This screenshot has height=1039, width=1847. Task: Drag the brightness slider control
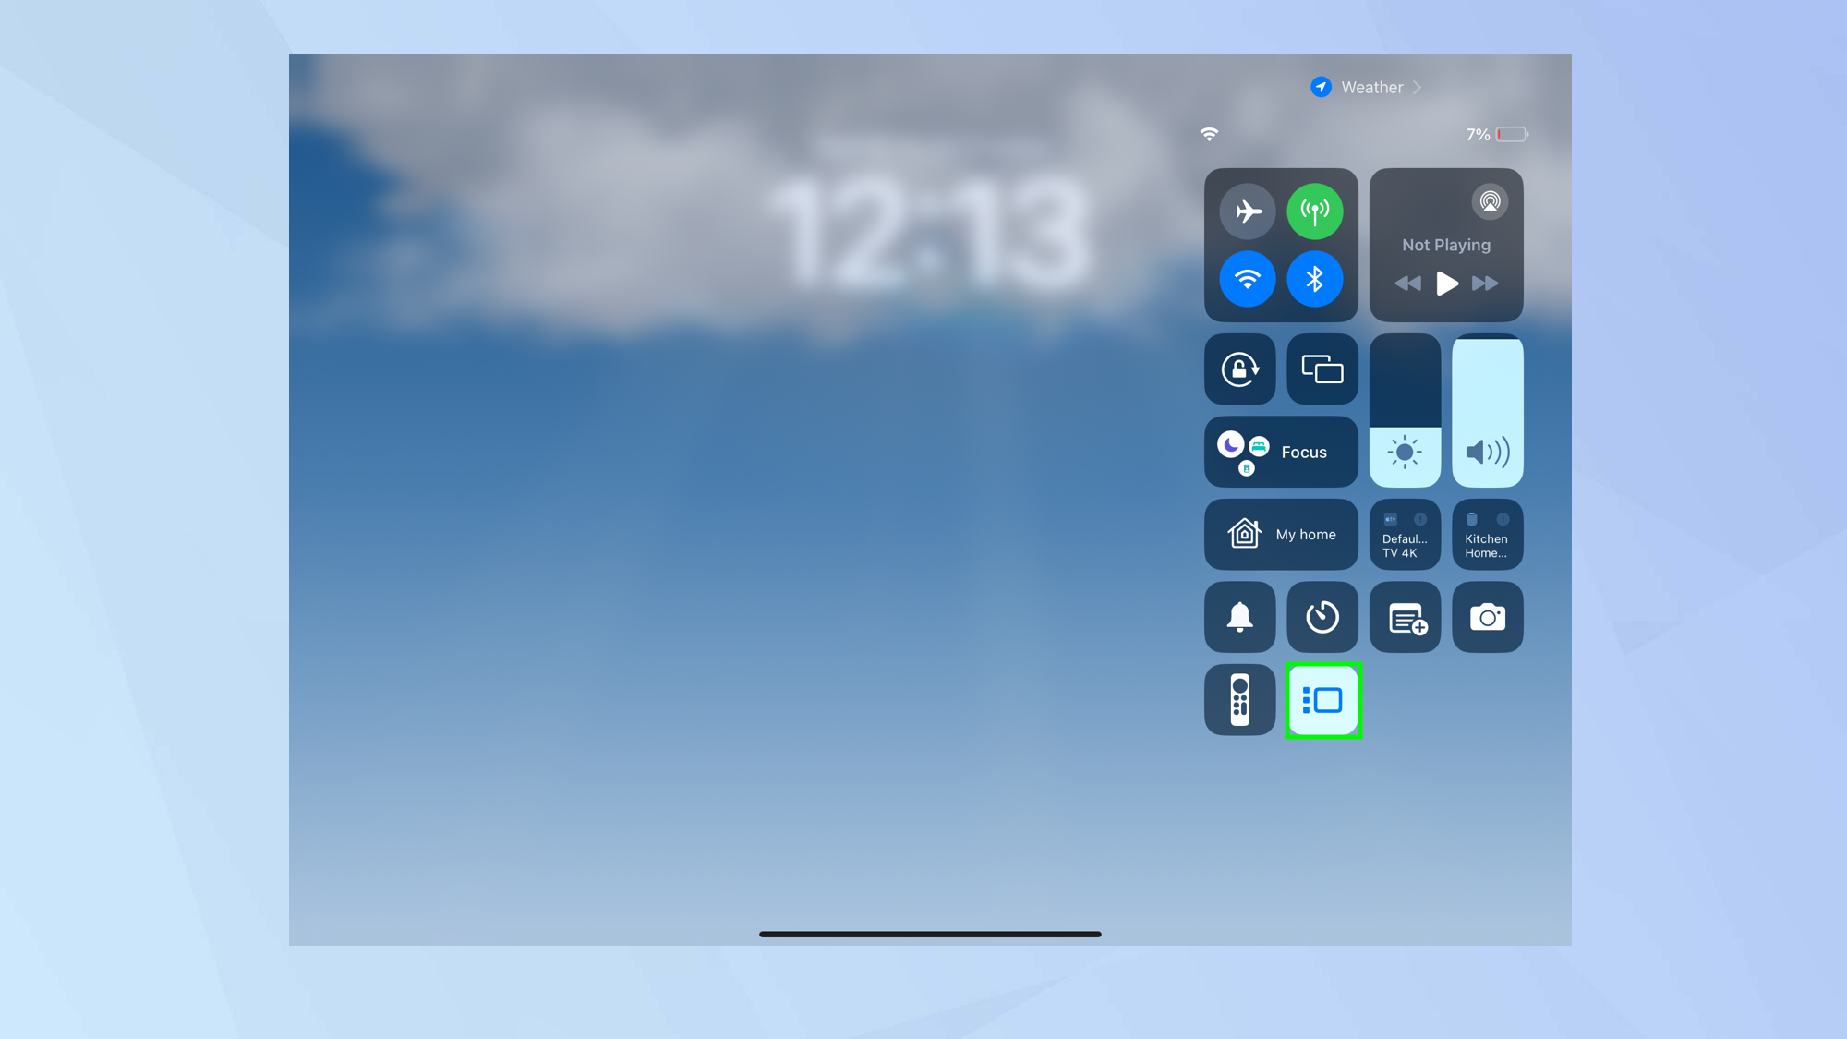1405,410
